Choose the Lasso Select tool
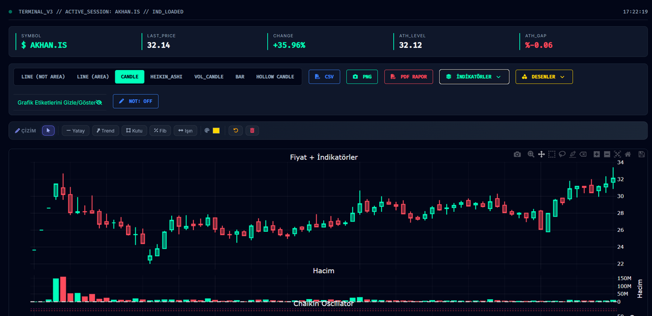This screenshot has width=652, height=316. (562, 155)
